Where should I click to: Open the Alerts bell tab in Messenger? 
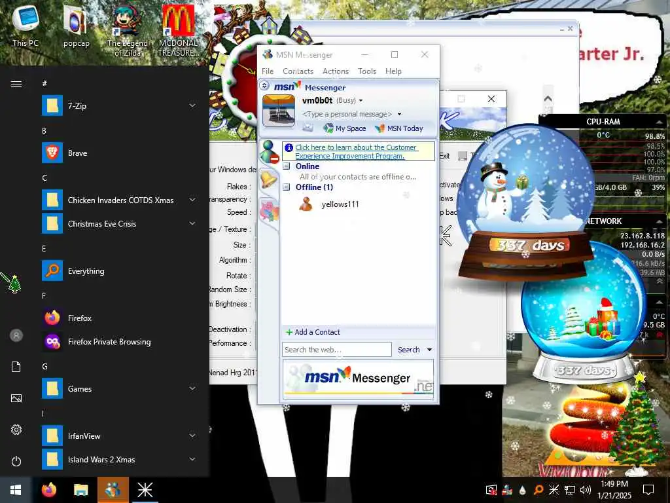[269, 179]
